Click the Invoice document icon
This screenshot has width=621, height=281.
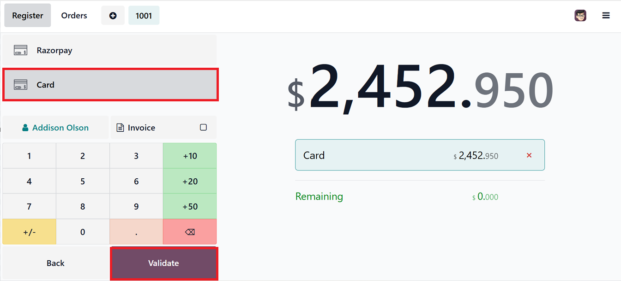[120, 128]
